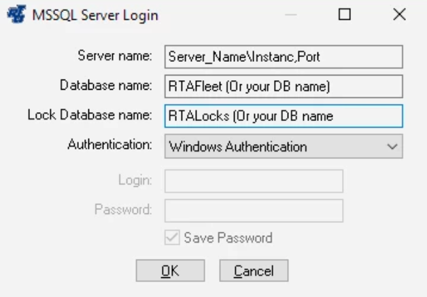Open the Authentication dropdown
Screen dimensions: 427x297
tap(284, 145)
